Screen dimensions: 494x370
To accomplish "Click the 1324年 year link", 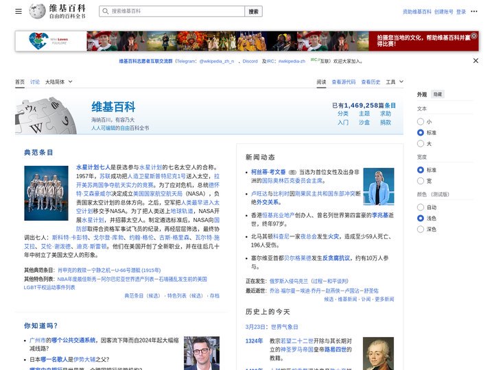I will [254, 341].
